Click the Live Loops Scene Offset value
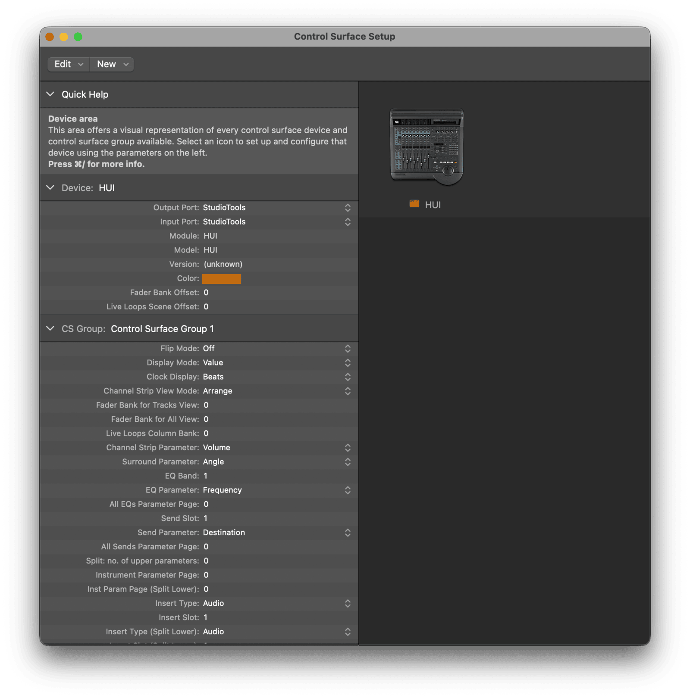This screenshot has width=690, height=698. pos(206,307)
